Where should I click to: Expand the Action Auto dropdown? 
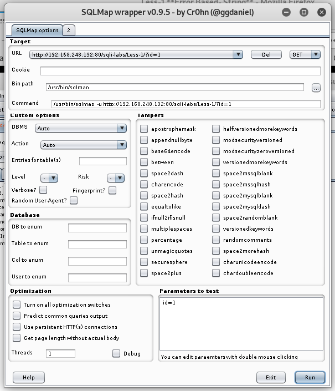point(84,145)
